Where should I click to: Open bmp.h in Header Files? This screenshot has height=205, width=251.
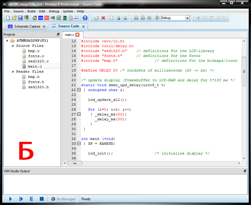click(x=34, y=77)
